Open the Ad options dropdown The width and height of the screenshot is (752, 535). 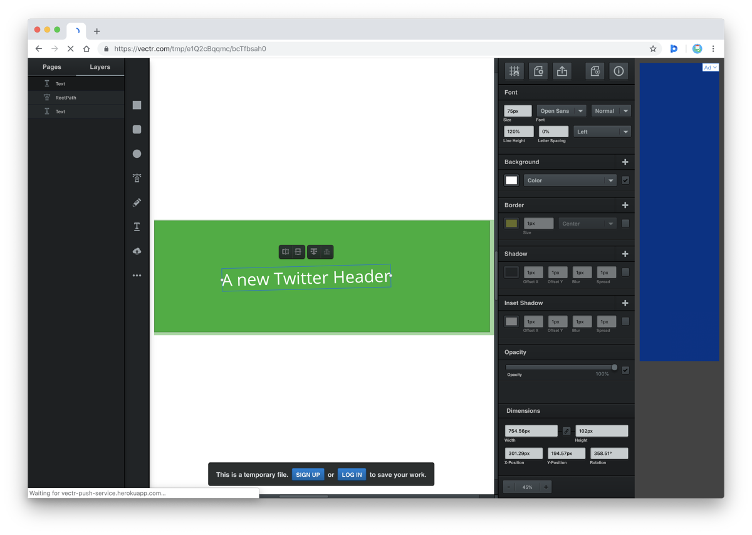[x=710, y=68]
